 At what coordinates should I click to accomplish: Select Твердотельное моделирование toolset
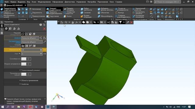[9, 9]
